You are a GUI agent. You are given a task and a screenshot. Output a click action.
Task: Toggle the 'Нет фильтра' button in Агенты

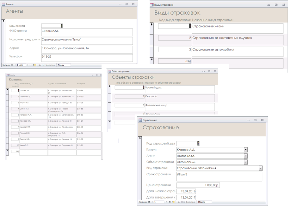pyautogui.click(x=46, y=65)
